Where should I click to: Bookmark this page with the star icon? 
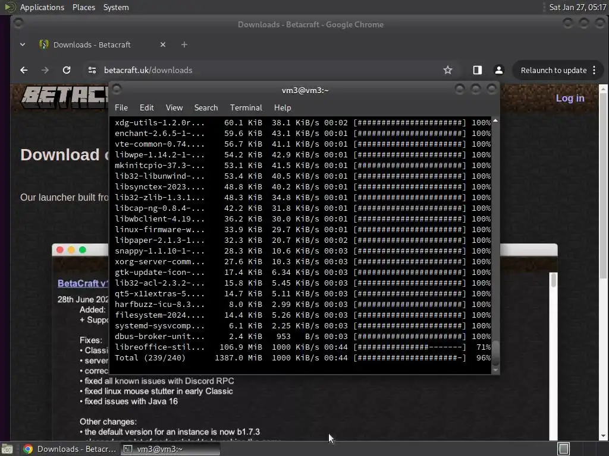point(448,70)
